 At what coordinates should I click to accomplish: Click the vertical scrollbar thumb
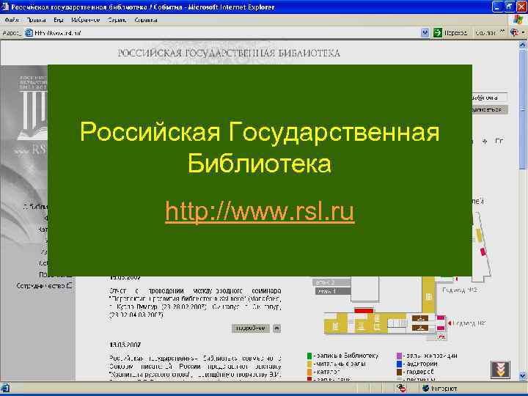coord(523,110)
